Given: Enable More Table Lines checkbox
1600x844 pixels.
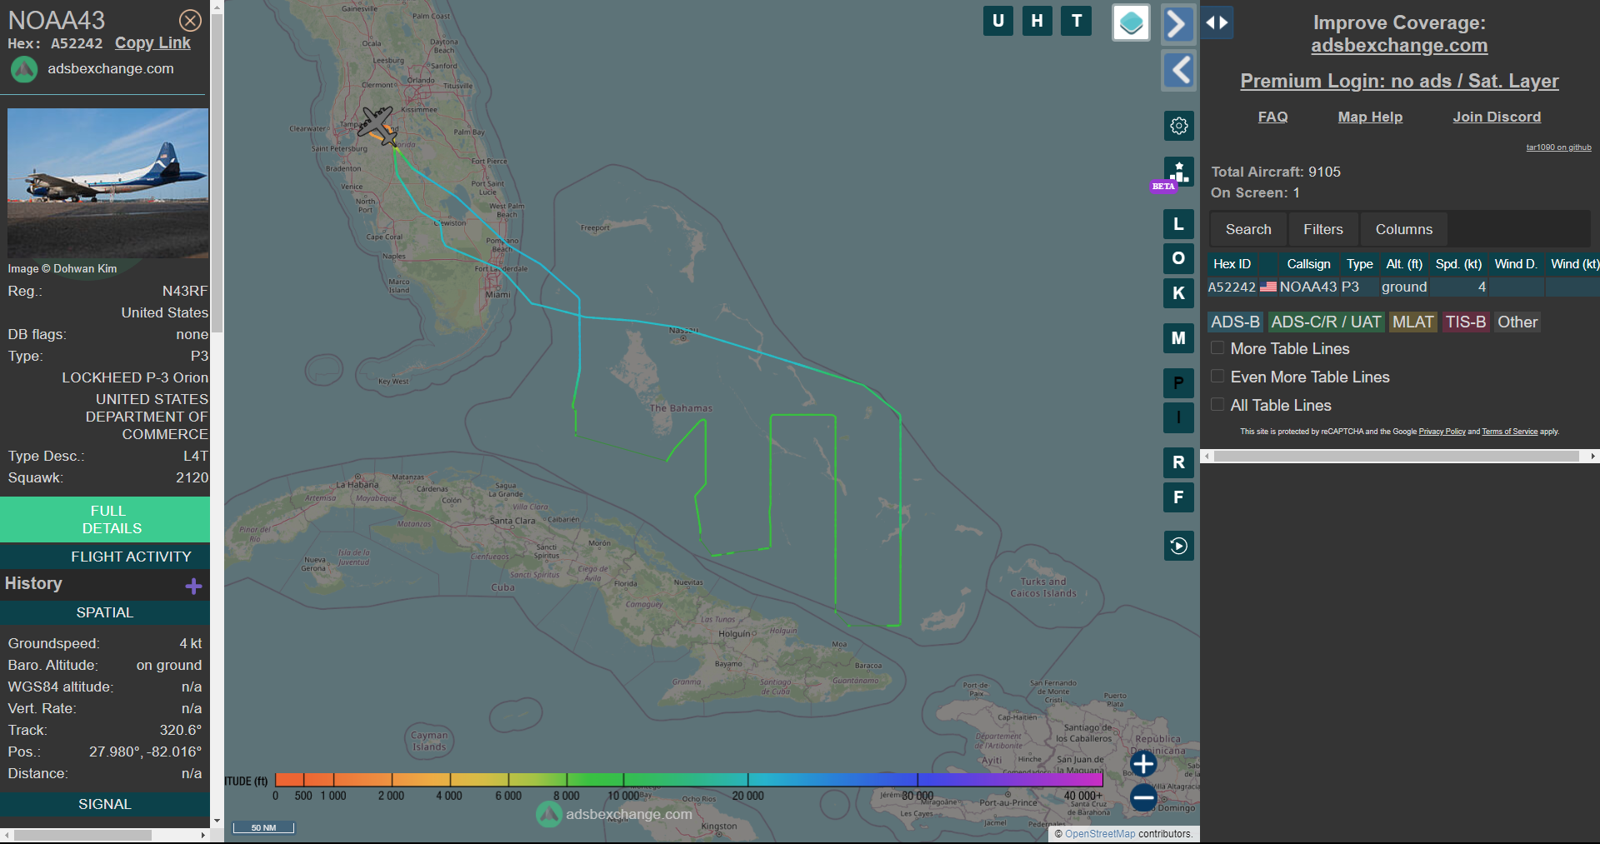Looking at the screenshot, I should 1217,348.
